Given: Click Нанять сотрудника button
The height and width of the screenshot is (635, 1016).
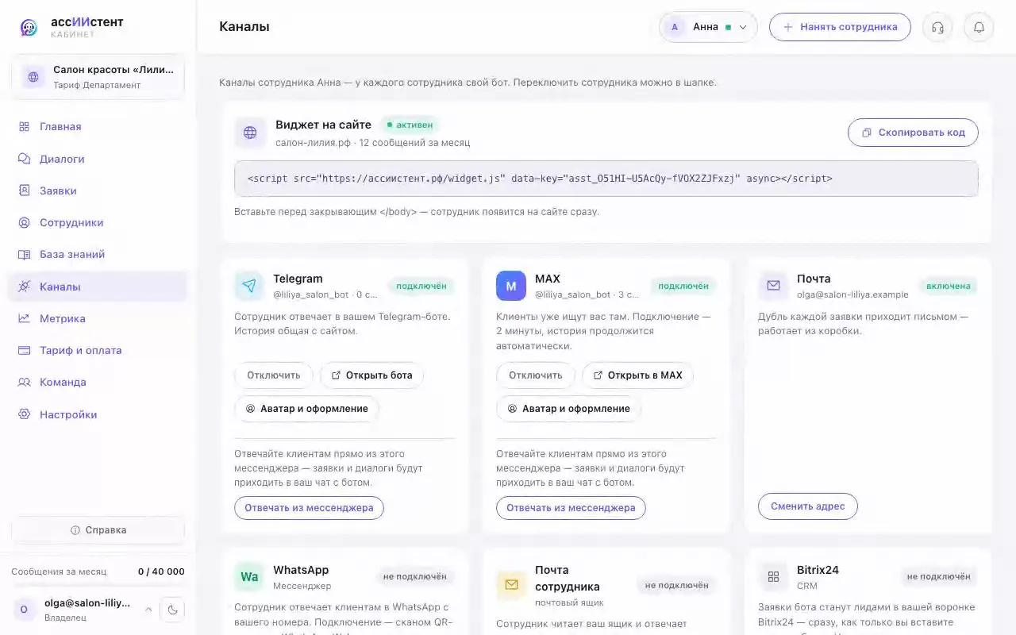Looking at the screenshot, I should tap(840, 27).
